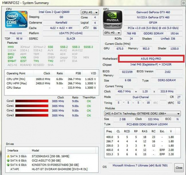
Task: Click the EM64T feature label
Action: (x=12, y=61)
